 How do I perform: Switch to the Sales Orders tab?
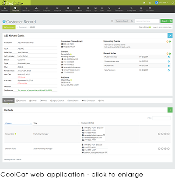73,101
